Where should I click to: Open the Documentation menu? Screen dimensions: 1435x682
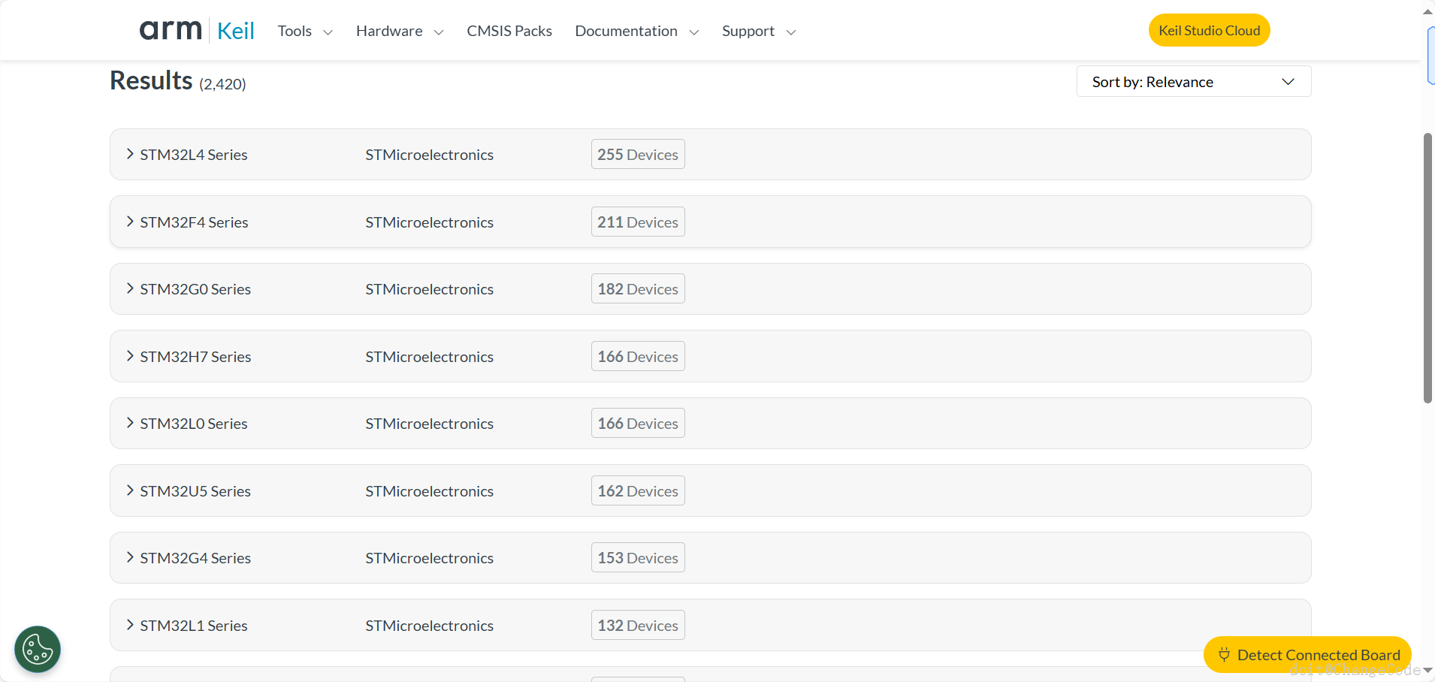pyautogui.click(x=636, y=32)
